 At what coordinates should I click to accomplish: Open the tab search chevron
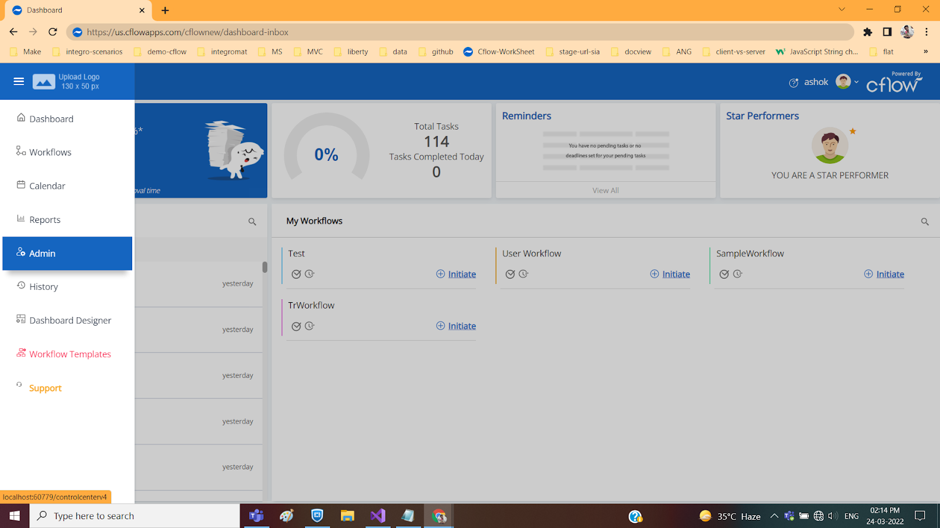(842, 9)
